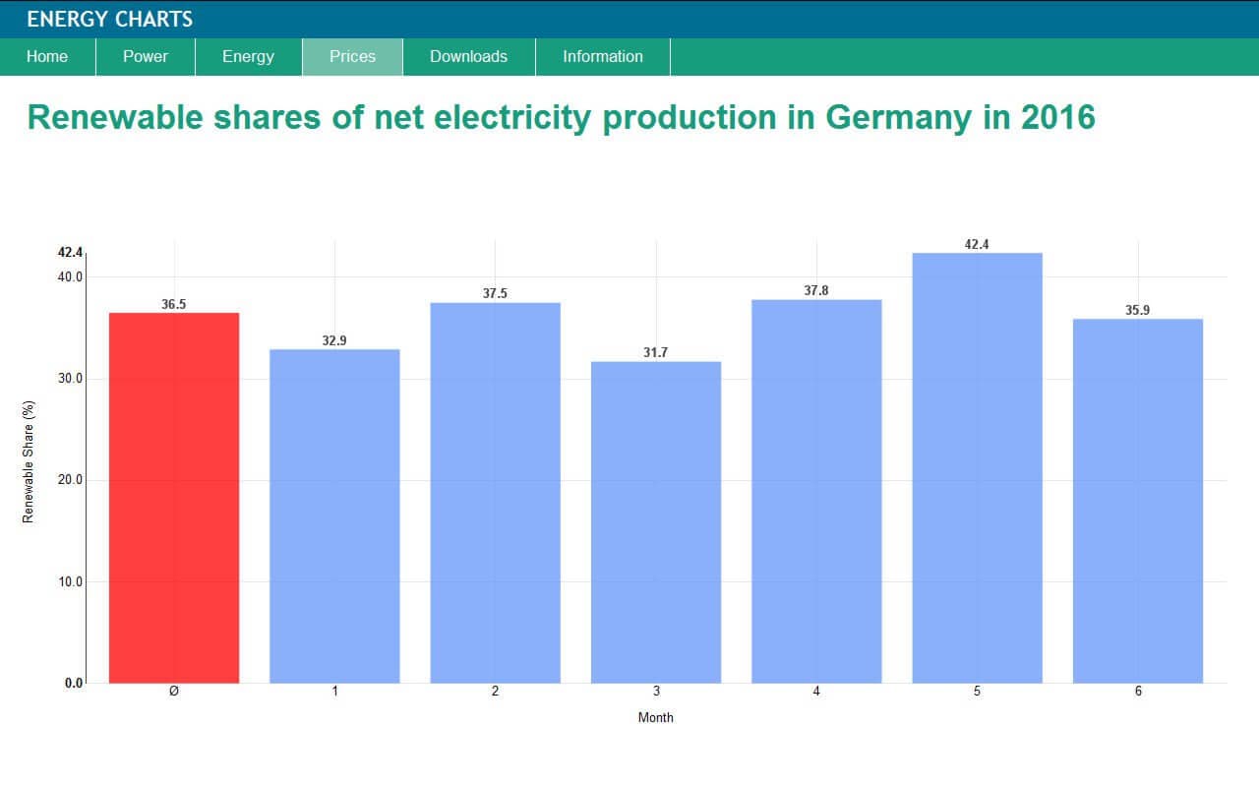Click the month 2 bar
Screen dimensions: 1259x787
(495, 492)
